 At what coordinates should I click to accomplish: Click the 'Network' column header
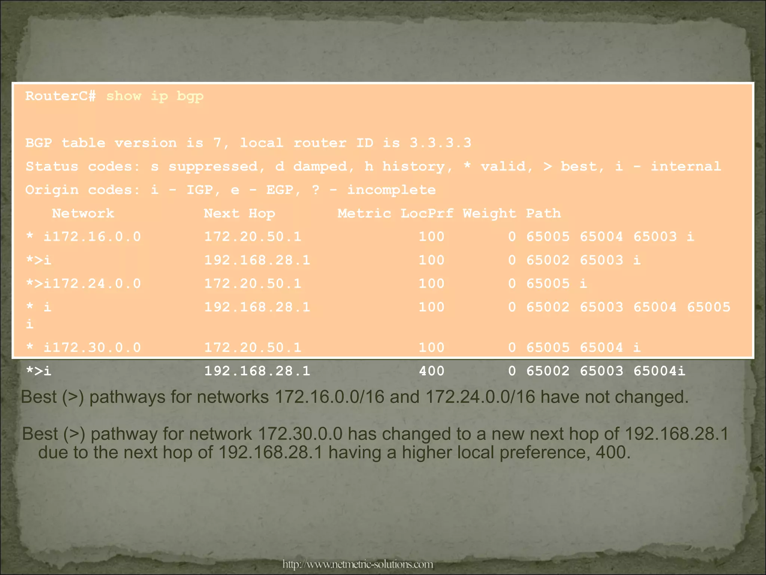[x=83, y=213]
